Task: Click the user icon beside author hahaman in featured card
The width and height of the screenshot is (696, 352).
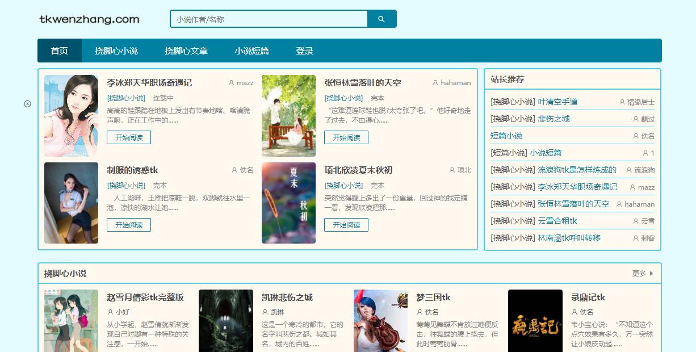Action: [x=435, y=83]
